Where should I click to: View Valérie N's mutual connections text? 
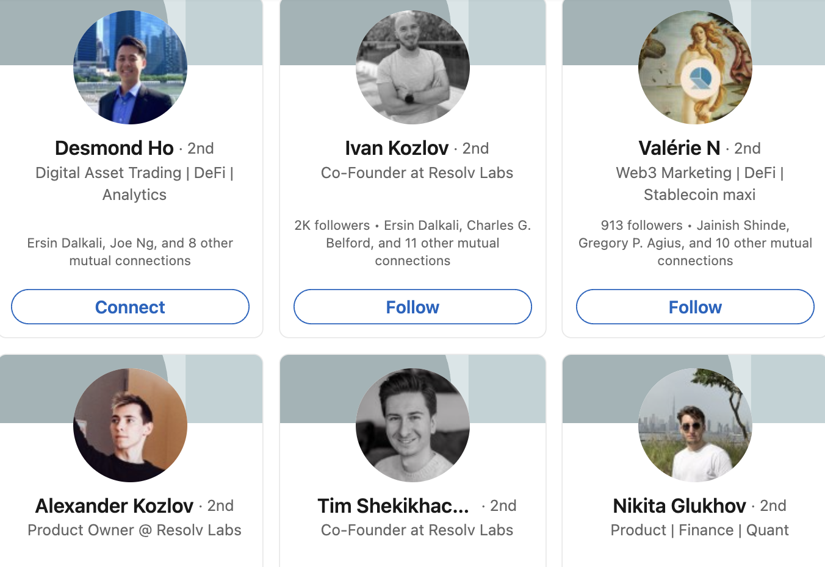(x=695, y=243)
